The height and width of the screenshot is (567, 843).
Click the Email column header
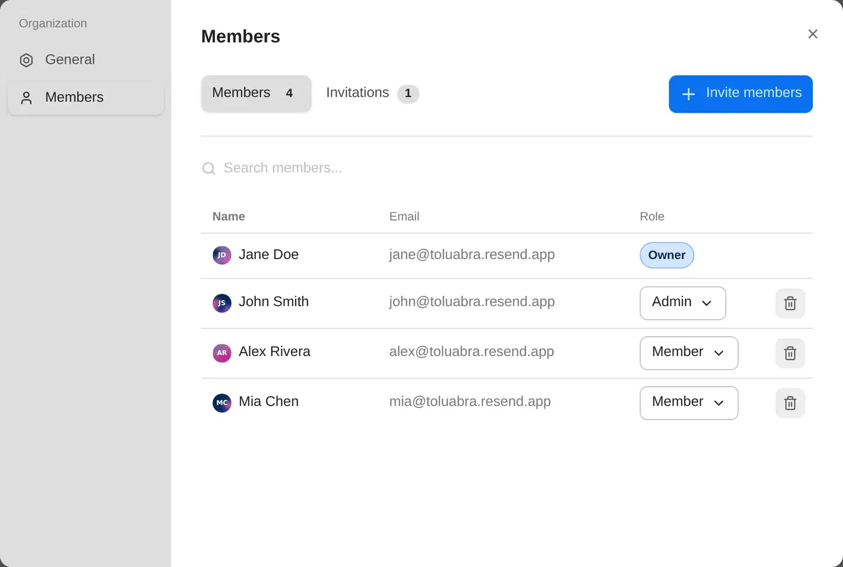tap(404, 216)
